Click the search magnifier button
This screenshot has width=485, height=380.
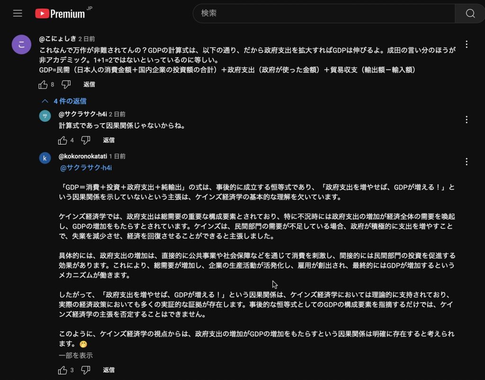pyautogui.click(x=470, y=13)
